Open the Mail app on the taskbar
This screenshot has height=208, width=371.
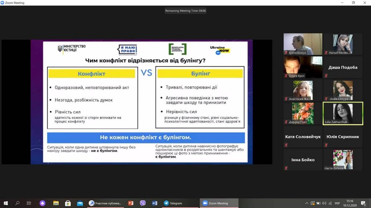click(80, 203)
